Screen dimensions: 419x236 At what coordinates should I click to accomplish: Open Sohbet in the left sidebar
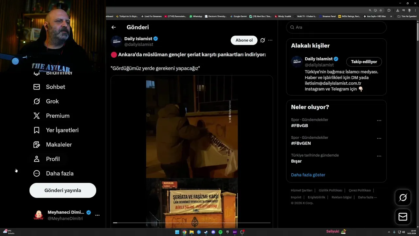[x=49, y=87]
